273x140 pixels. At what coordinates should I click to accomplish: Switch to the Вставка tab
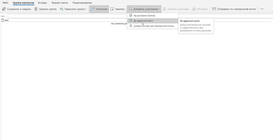coord(42,3)
